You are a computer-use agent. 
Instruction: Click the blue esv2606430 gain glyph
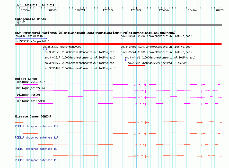(x=45, y=49)
